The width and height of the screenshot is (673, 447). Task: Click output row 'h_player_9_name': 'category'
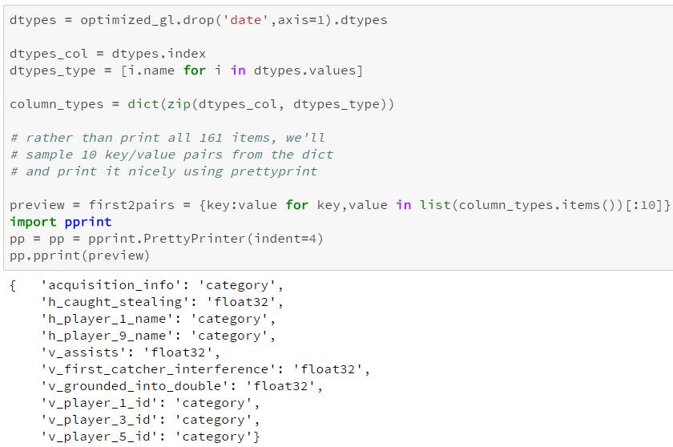pyautogui.click(x=158, y=336)
